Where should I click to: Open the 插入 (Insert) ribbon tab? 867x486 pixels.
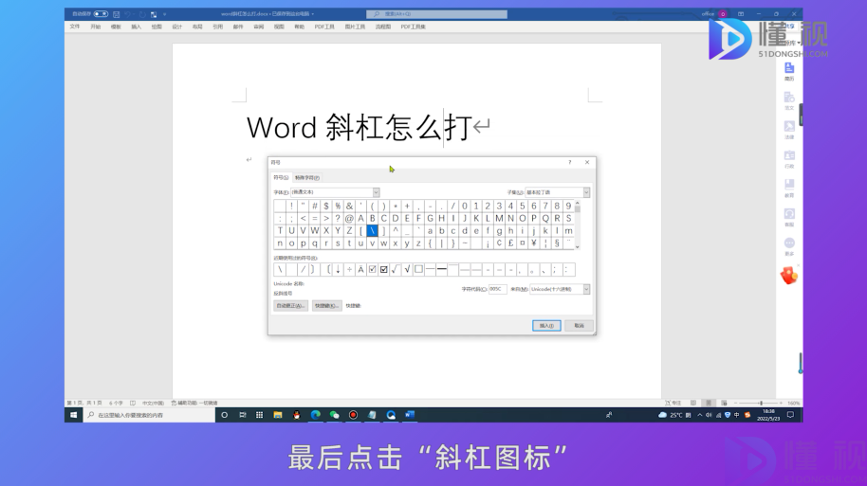point(136,27)
